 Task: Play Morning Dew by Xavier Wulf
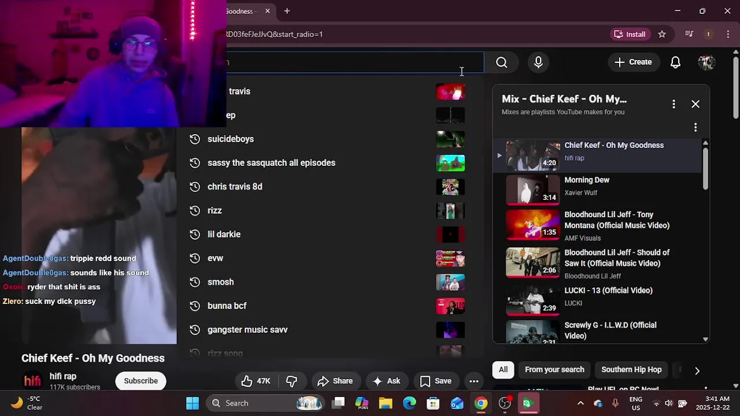(x=597, y=190)
